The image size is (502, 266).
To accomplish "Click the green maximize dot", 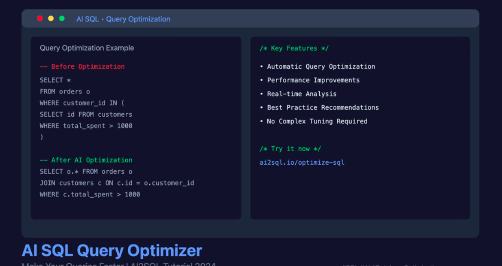I will (x=62, y=18).
